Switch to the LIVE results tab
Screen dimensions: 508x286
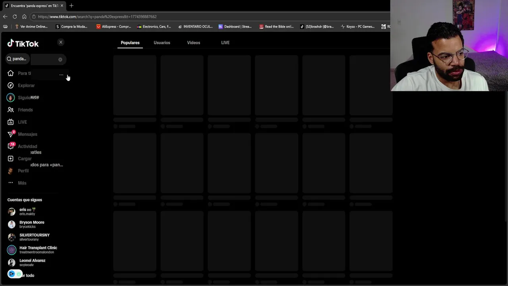(225, 43)
